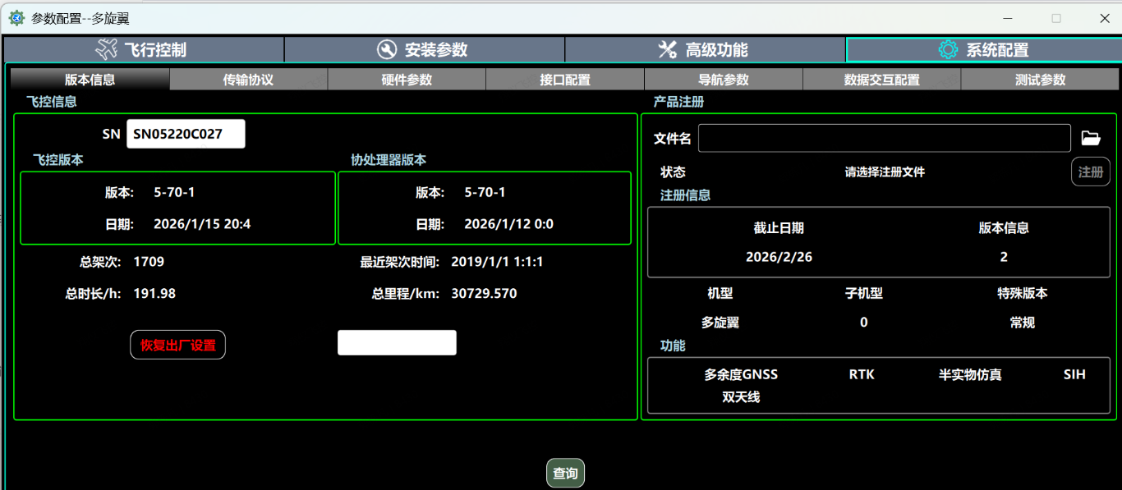This screenshot has width=1122, height=490.
Task: Open the 测试参数 sub-tab
Action: (x=1040, y=80)
